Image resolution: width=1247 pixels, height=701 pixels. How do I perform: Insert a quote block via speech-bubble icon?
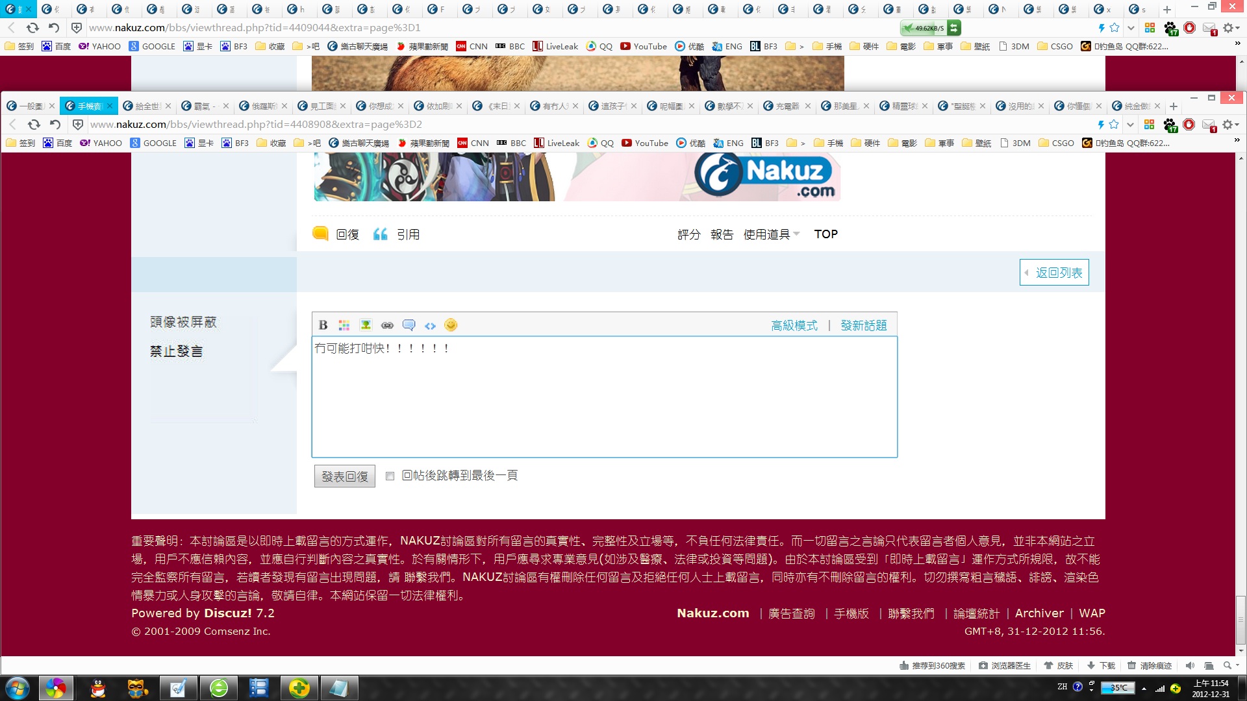pyautogui.click(x=409, y=325)
